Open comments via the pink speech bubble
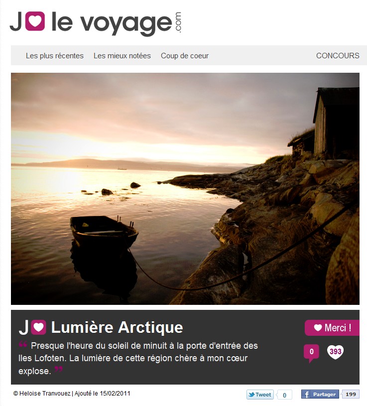367x406 pixels. pos(311,353)
